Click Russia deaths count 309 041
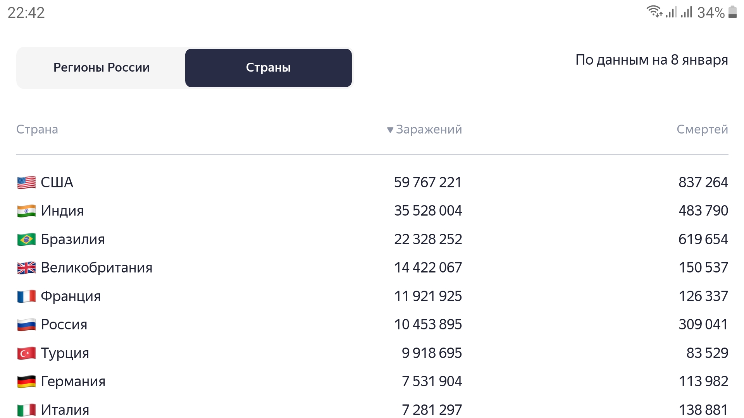 (703, 325)
